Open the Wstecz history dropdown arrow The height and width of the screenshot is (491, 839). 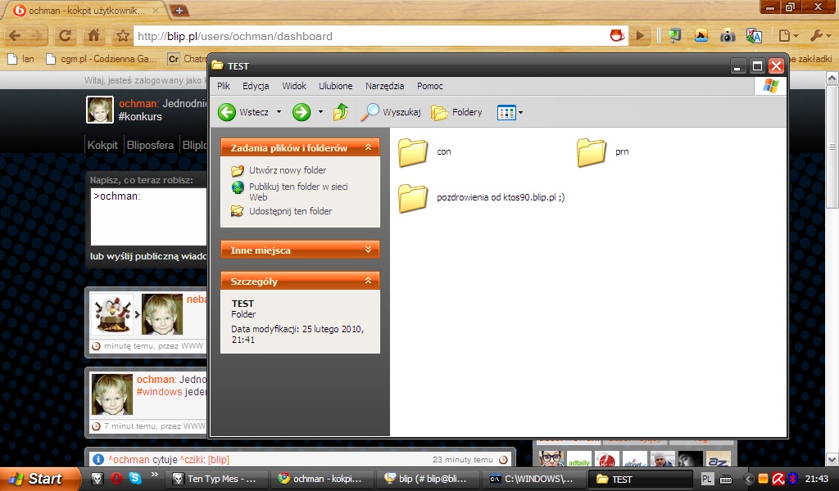pos(279,112)
